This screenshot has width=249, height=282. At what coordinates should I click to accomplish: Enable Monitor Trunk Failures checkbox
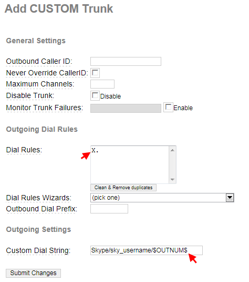point(168,108)
